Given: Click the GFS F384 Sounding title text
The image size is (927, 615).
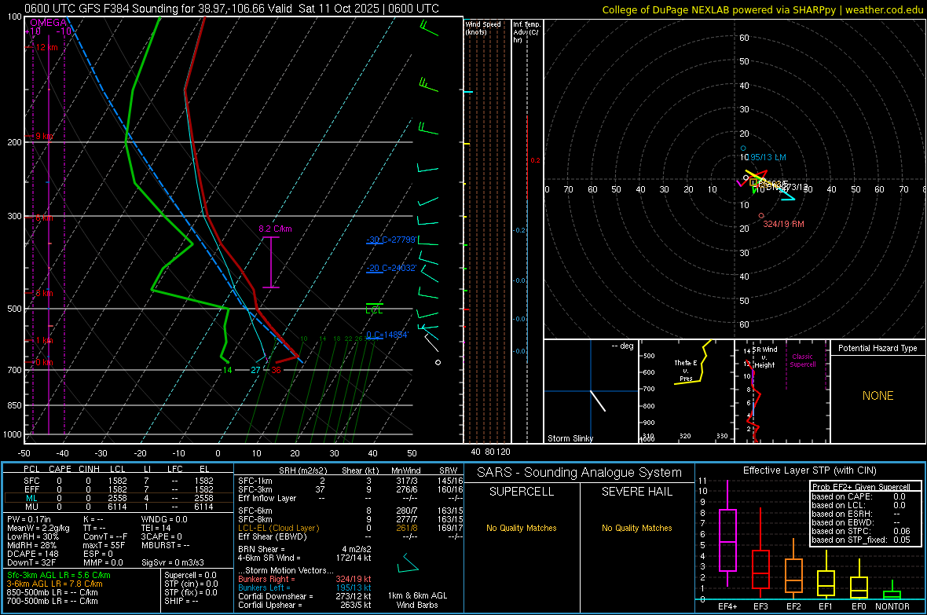Looking at the screenshot, I should [x=231, y=9].
